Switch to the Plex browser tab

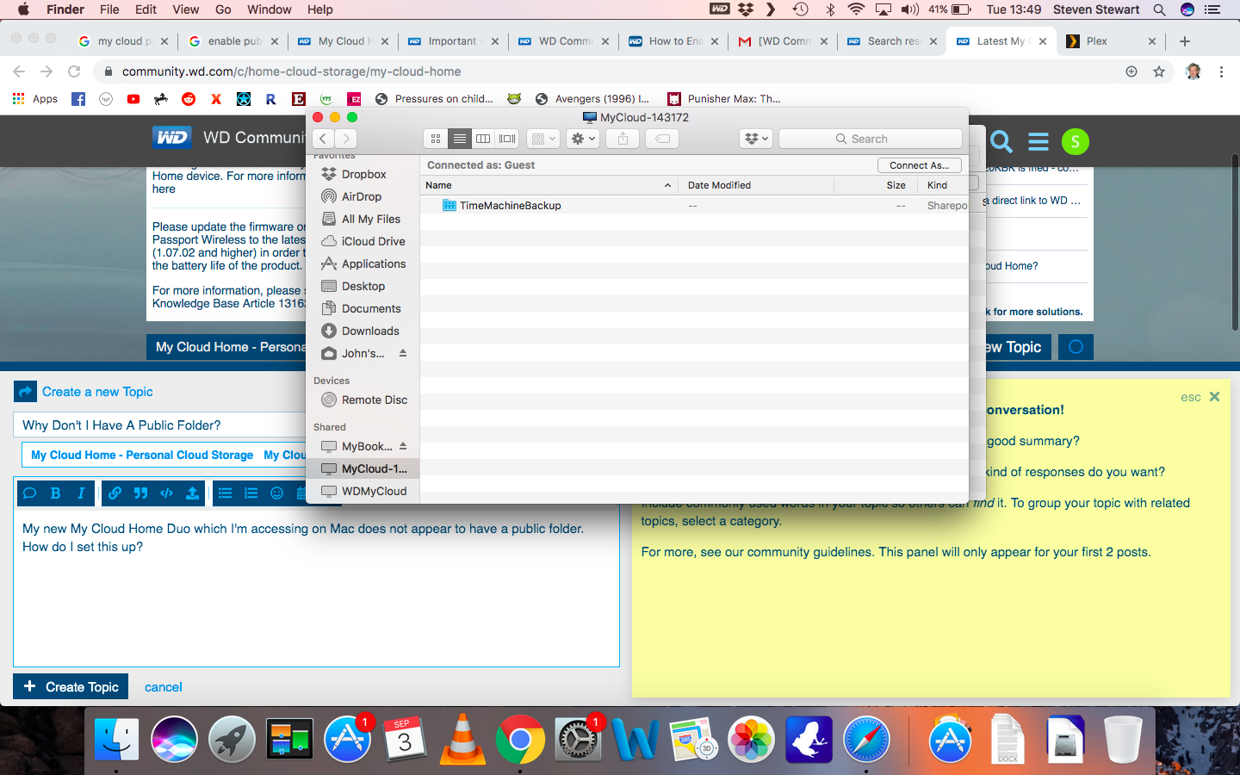[x=1111, y=41]
